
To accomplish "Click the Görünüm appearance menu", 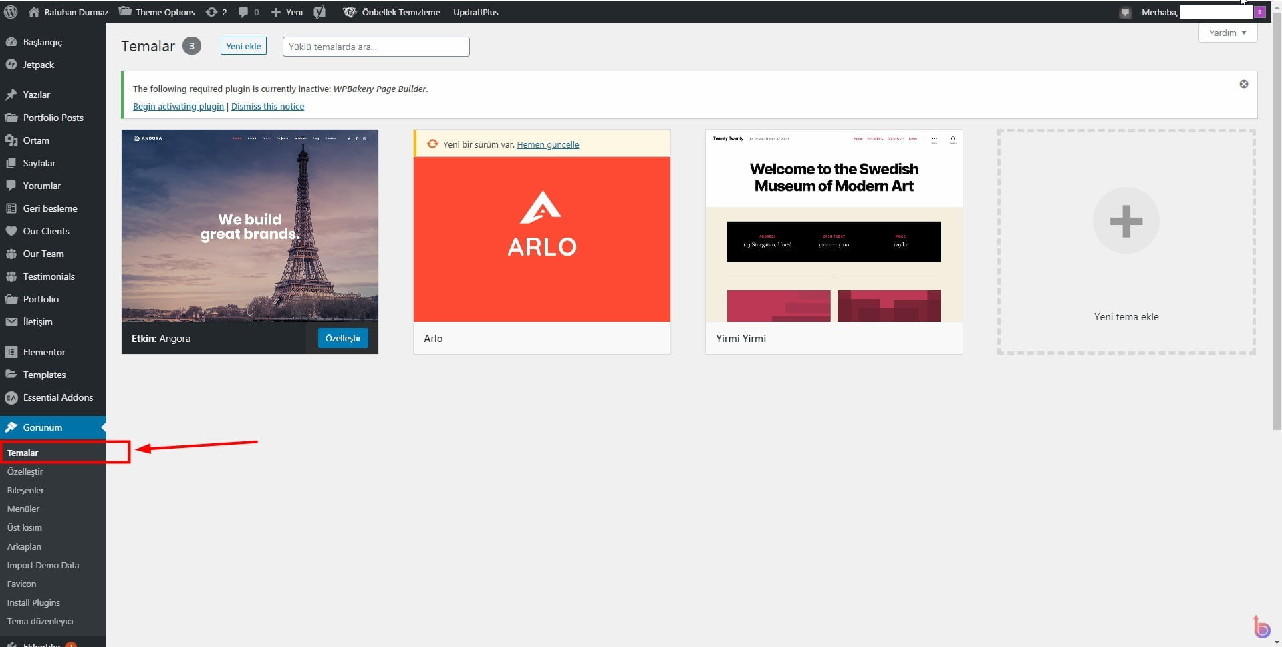I will [x=53, y=427].
